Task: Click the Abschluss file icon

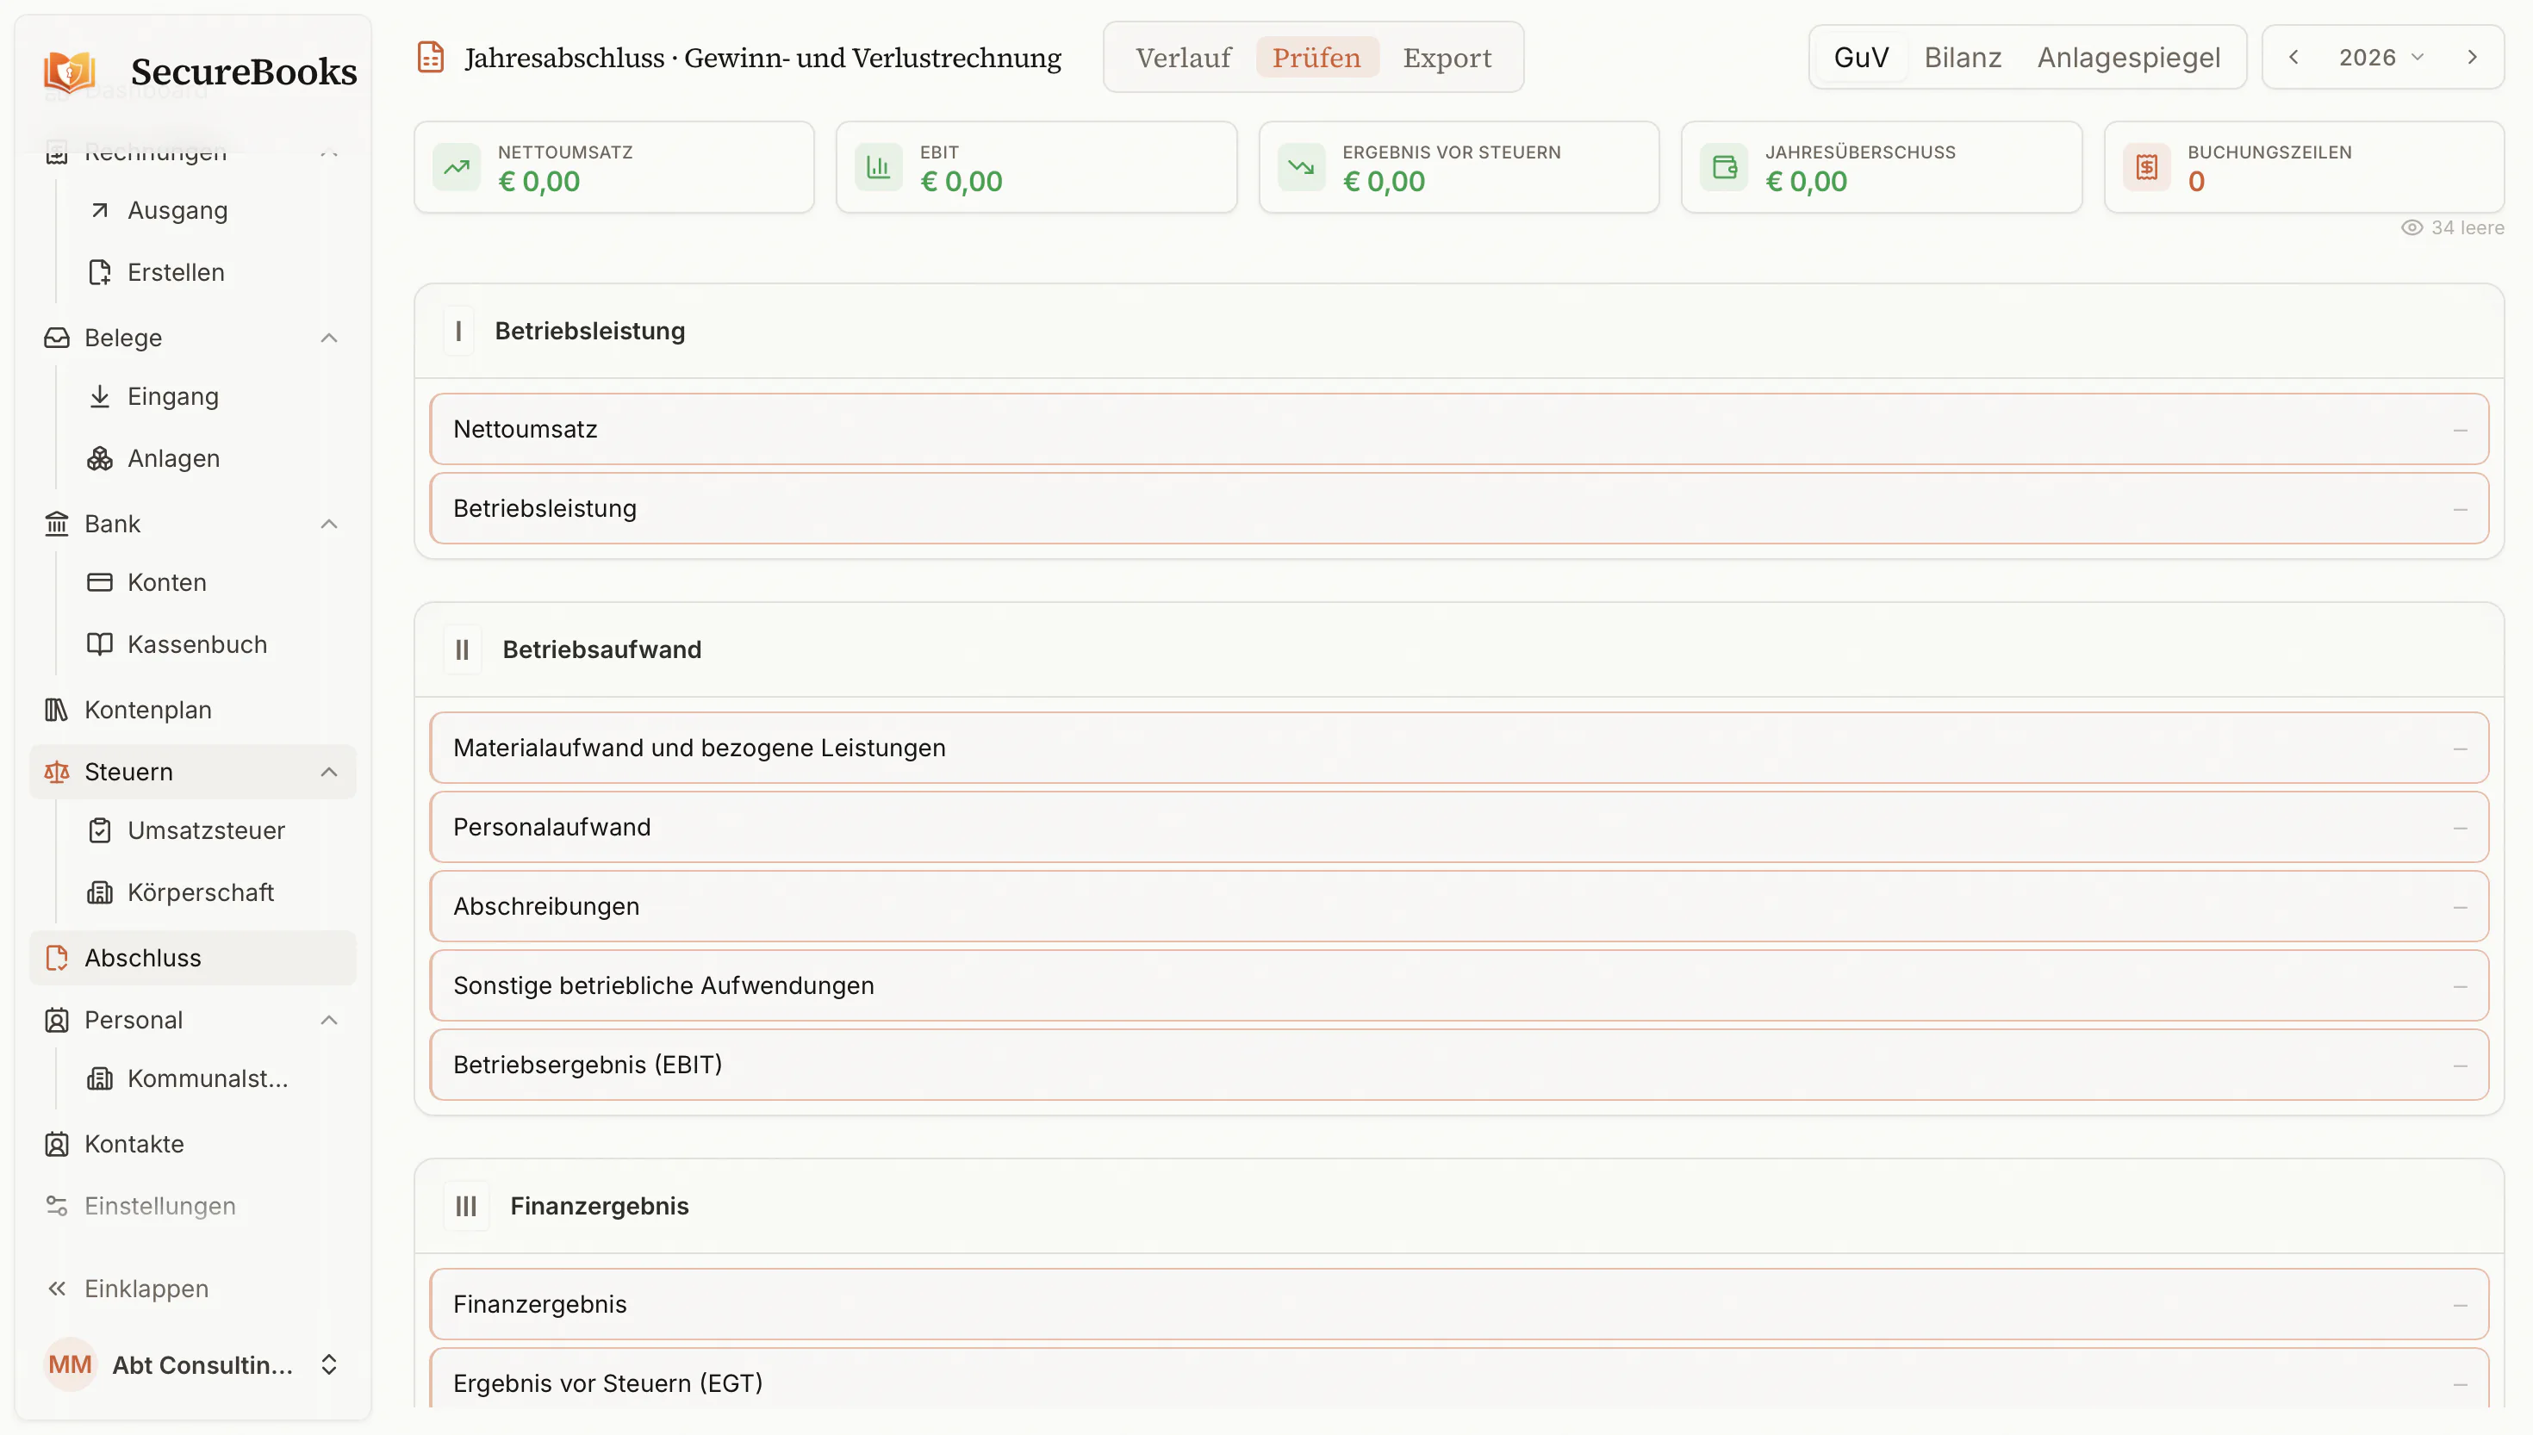Action: [57, 958]
